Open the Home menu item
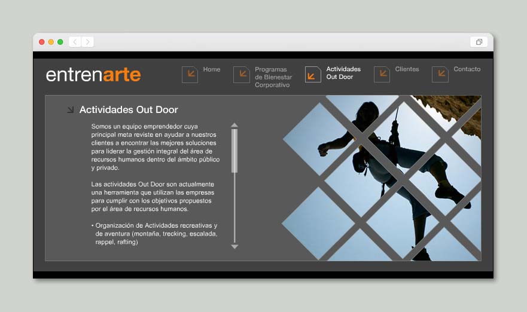527x312 pixels. pos(211,69)
